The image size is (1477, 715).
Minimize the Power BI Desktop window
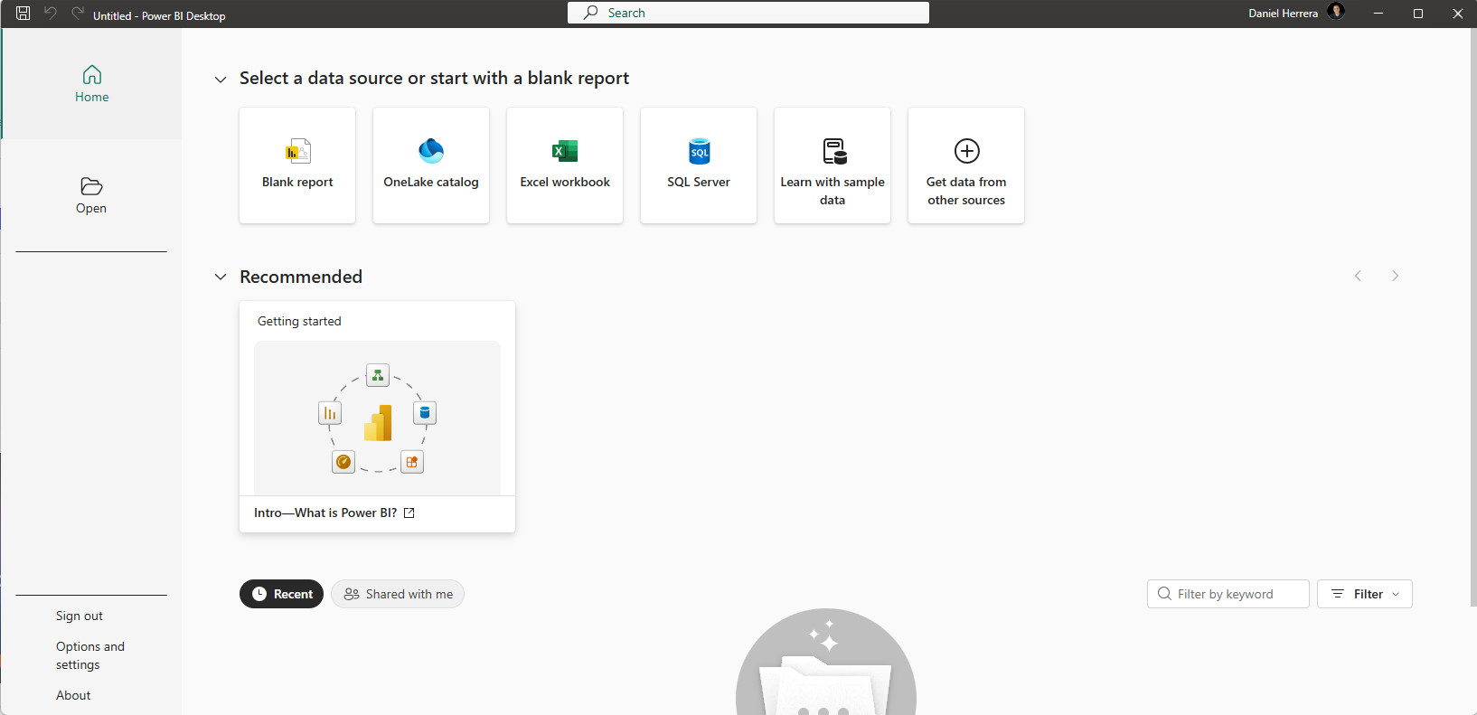pyautogui.click(x=1378, y=14)
